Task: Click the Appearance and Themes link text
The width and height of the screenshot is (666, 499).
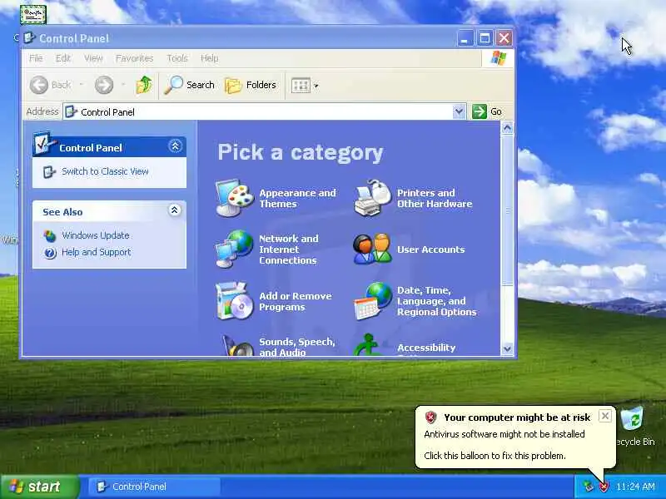Action: click(x=297, y=198)
